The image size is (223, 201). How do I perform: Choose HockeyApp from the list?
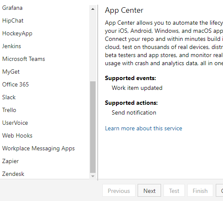point(17,34)
